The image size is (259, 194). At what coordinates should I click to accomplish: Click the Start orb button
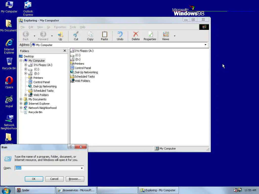coord(6,190)
